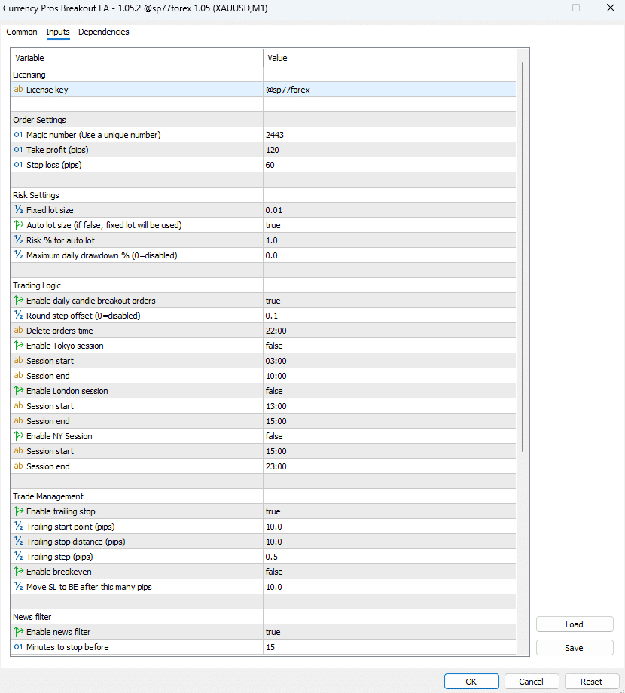This screenshot has width=625, height=693.
Task: Click the fraction icon beside Fixed lot size
Action: coord(18,209)
